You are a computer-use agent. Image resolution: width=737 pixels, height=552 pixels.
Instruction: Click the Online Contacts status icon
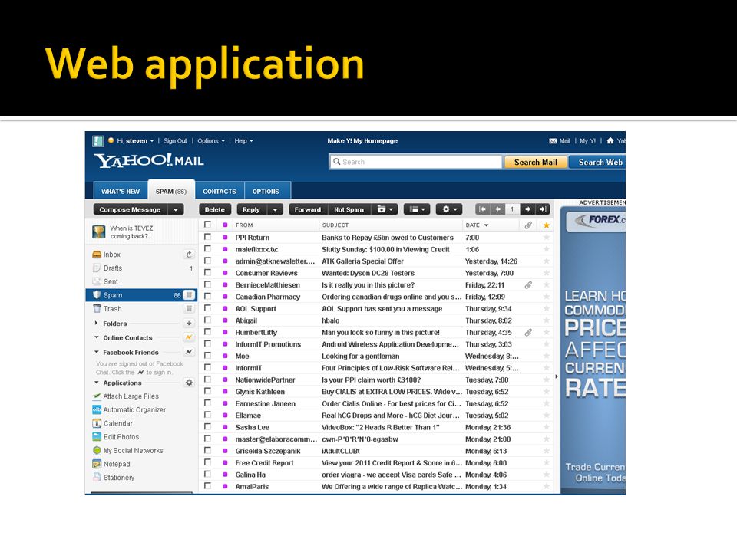[x=189, y=337]
